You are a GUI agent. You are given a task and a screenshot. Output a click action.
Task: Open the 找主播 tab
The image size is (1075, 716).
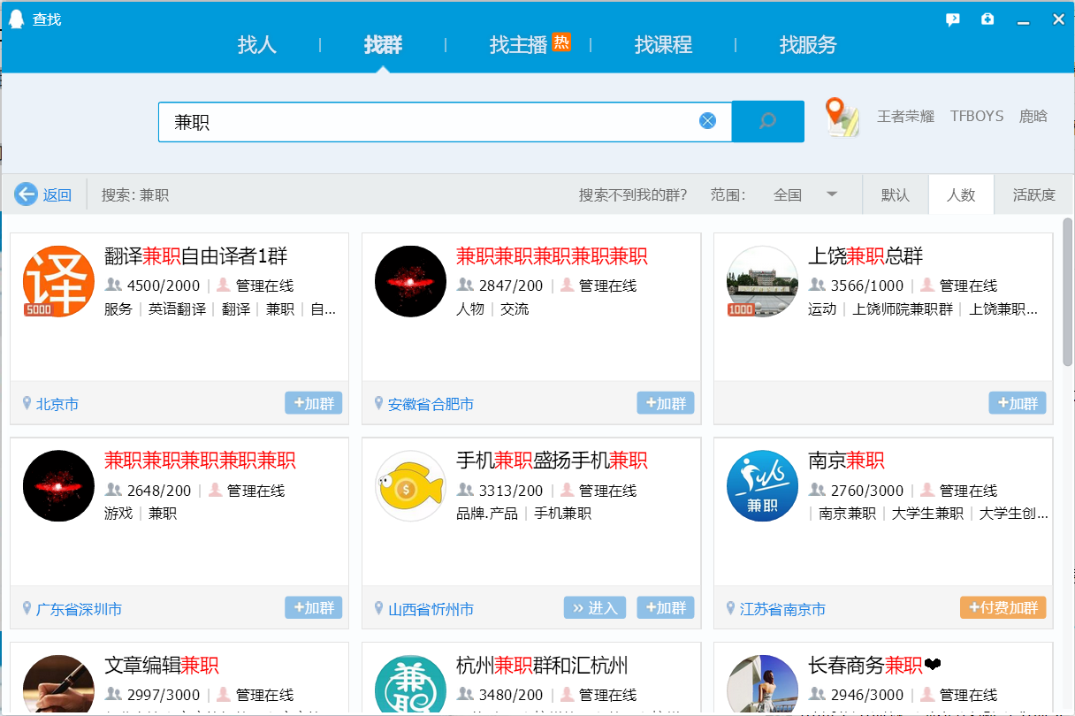coord(519,45)
